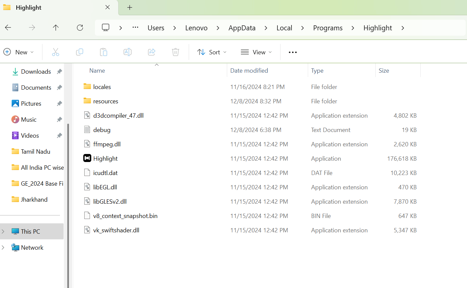Select This PC in sidebar
The height and width of the screenshot is (288, 467).
pyautogui.click(x=32, y=231)
